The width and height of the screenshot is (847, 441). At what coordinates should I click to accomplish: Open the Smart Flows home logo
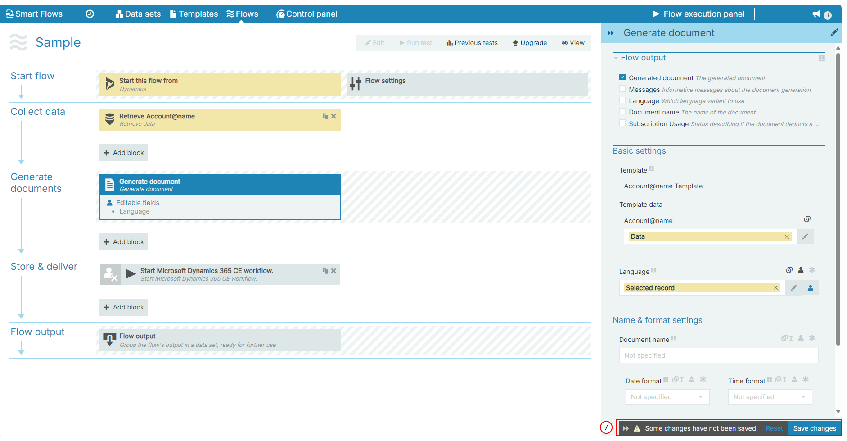point(34,14)
